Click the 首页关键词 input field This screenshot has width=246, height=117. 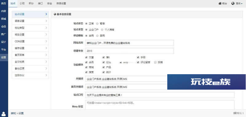[126, 87]
